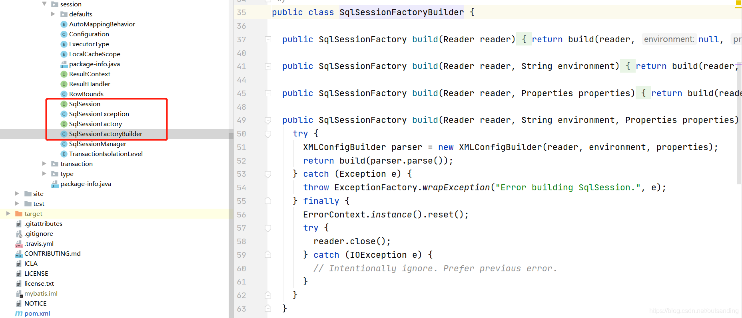Unfold the build method at line 41
This screenshot has height=318, width=742.
pos(268,66)
